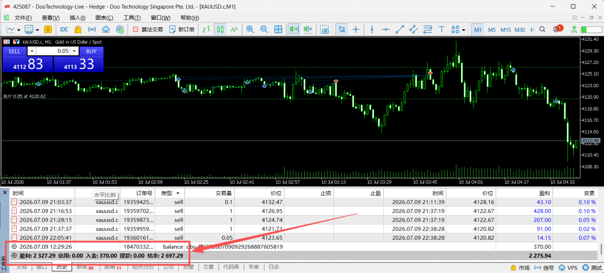The image size is (604, 273).
Task: Open the 图表(C) menu
Action: coord(104,18)
